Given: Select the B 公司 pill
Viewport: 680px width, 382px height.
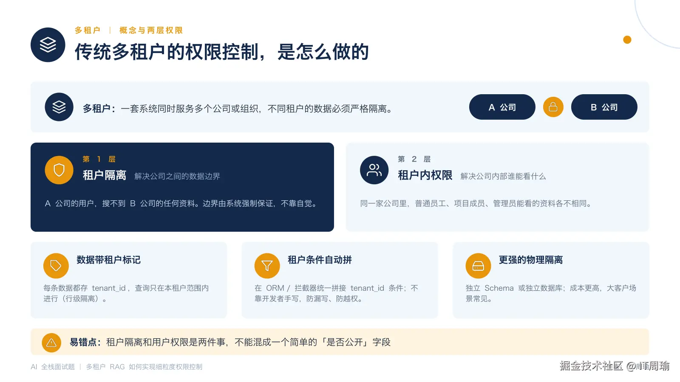Looking at the screenshot, I should (604, 107).
